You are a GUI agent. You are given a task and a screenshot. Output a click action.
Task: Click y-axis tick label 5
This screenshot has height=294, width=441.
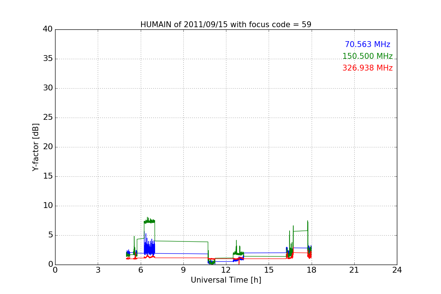(x=50, y=235)
